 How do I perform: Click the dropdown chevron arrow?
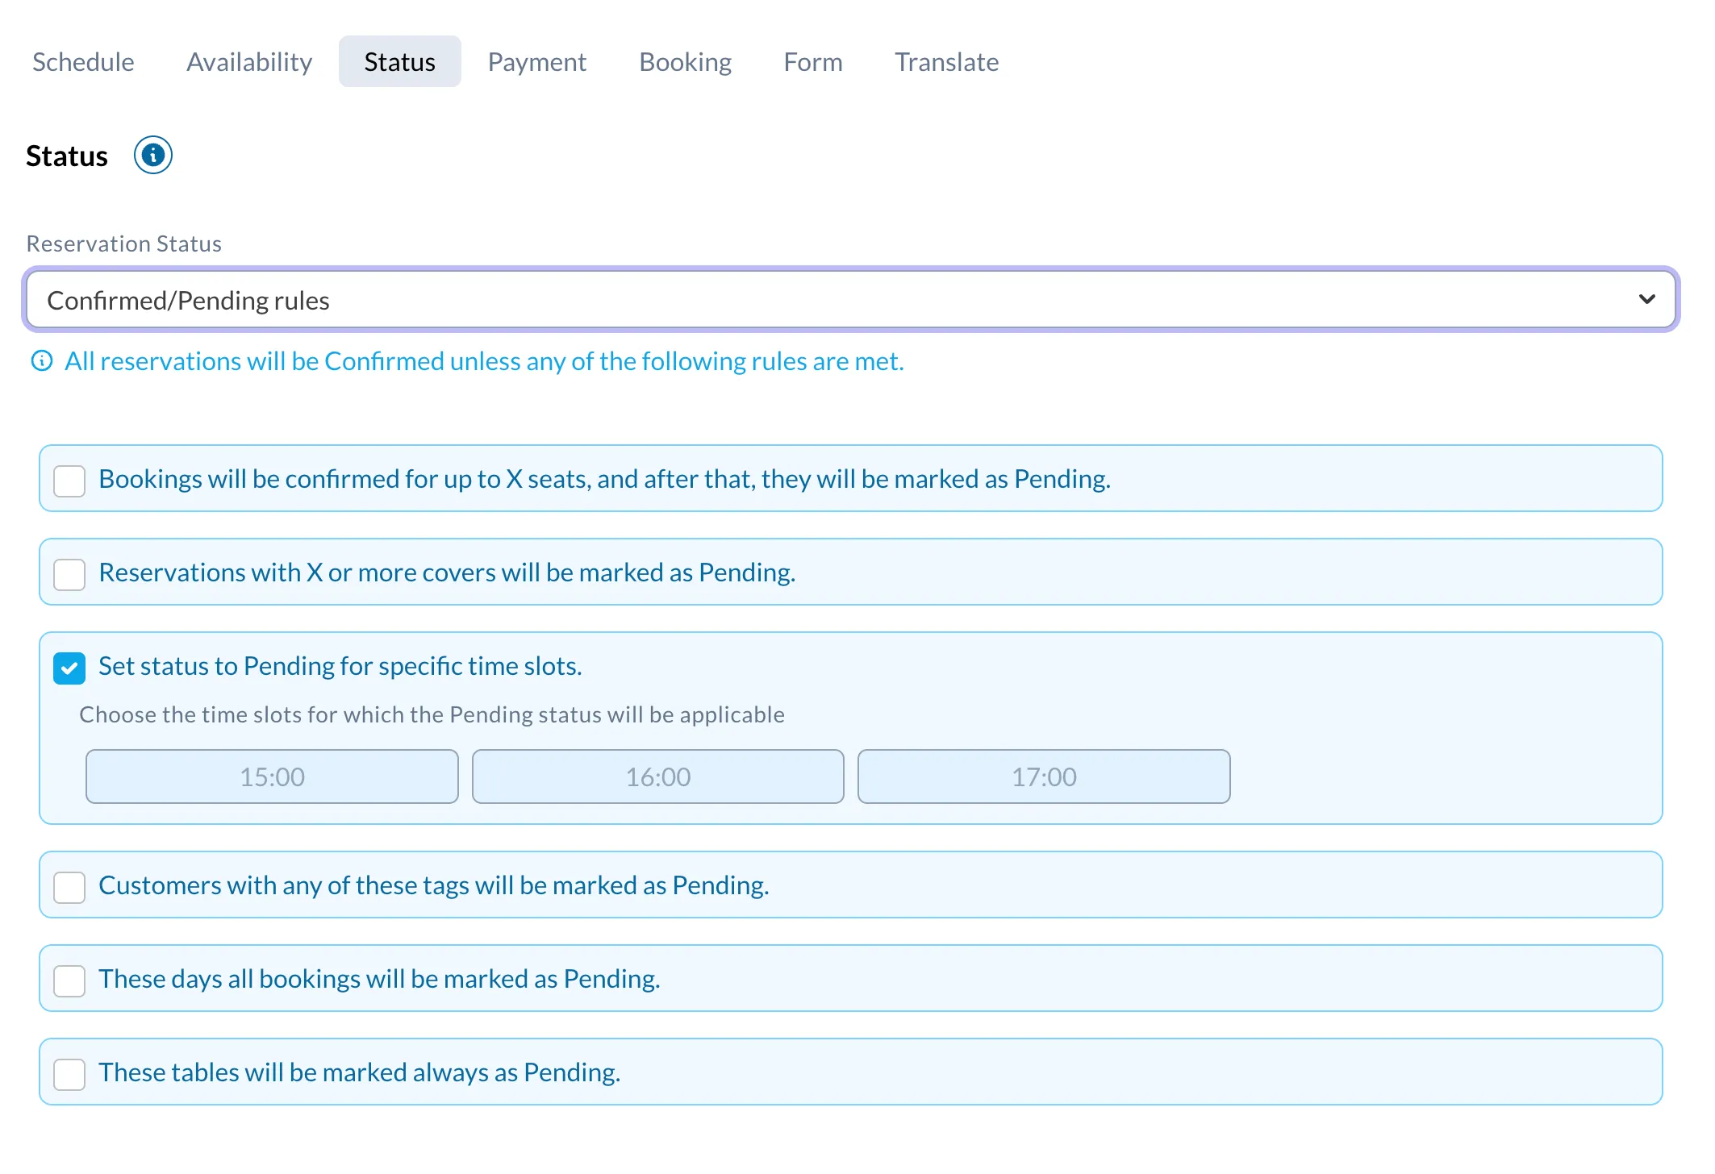click(1647, 300)
